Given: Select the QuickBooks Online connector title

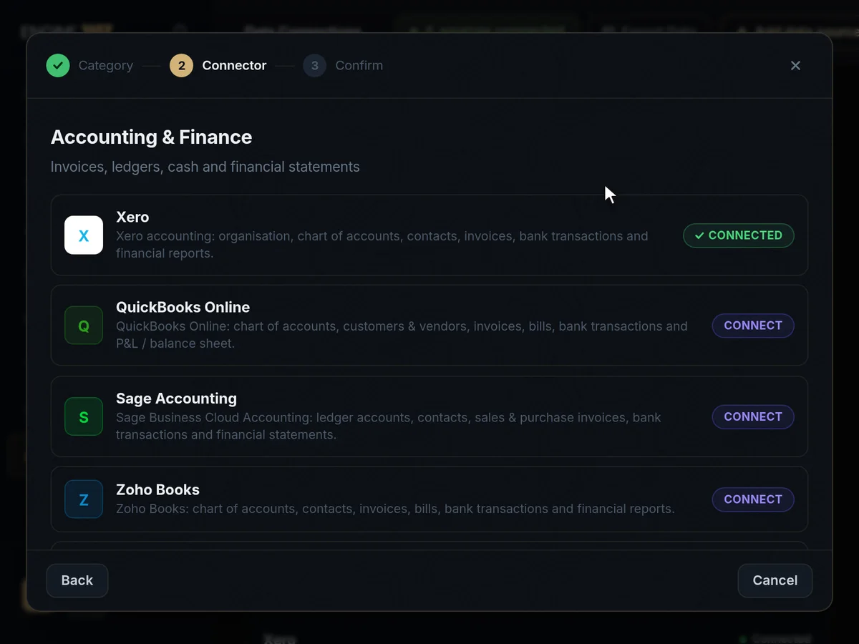Looking at the screenshot, I should pyautogui.click(x=183, y=307).
